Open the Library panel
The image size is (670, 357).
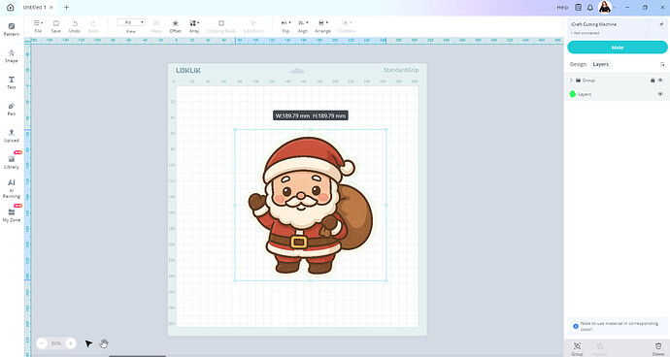coord(12,162)
